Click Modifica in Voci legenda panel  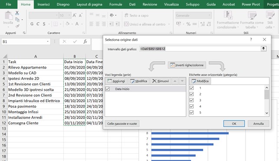click(138, 81)
